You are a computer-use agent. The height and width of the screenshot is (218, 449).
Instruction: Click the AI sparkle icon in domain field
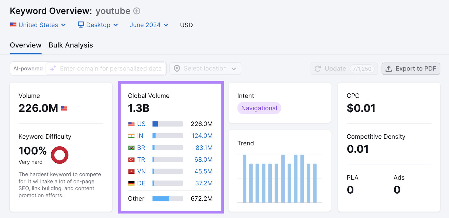pos(53,68)
